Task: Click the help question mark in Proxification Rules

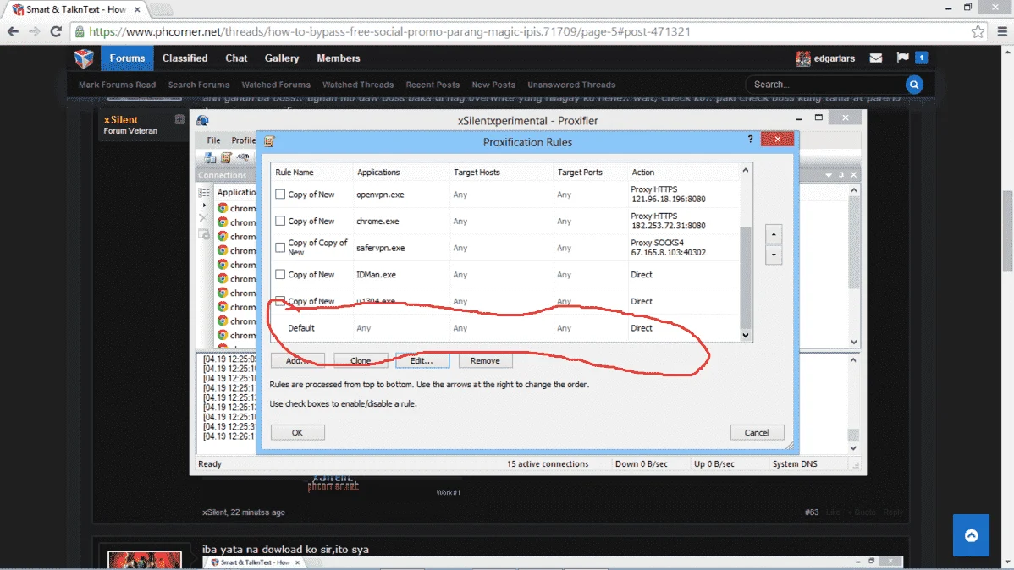Action: (750, 139)
